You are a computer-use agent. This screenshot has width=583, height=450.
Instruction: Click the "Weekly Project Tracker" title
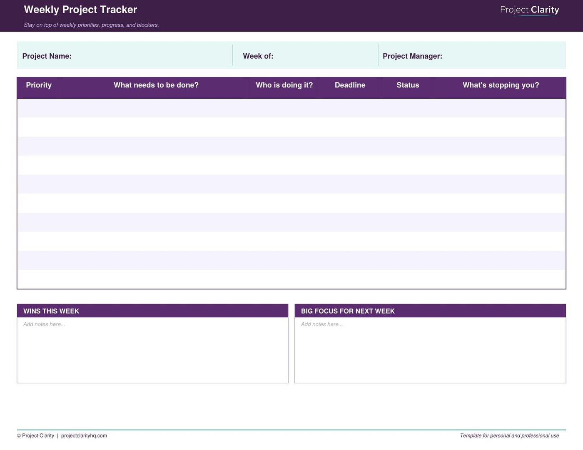pyautogui.click(x=80, y=10)
